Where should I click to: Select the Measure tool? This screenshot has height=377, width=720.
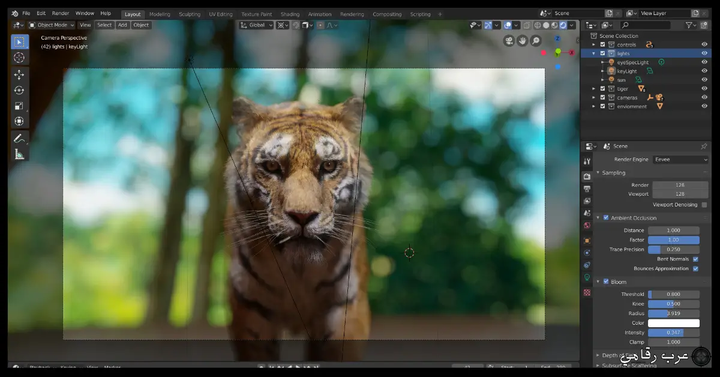coord(20,154)
